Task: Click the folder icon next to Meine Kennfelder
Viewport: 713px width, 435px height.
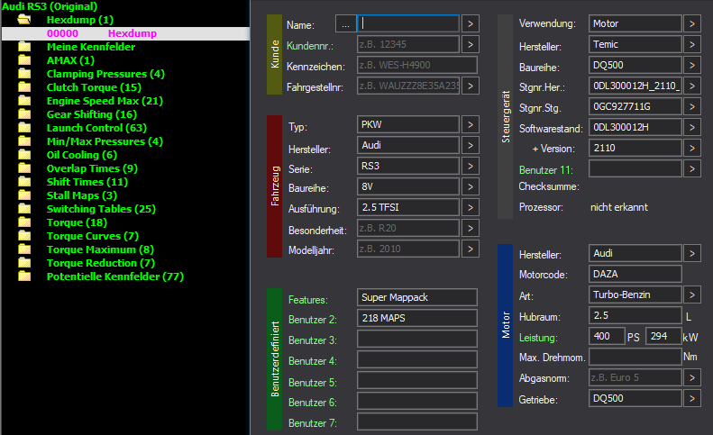Action: click(24, 47)
